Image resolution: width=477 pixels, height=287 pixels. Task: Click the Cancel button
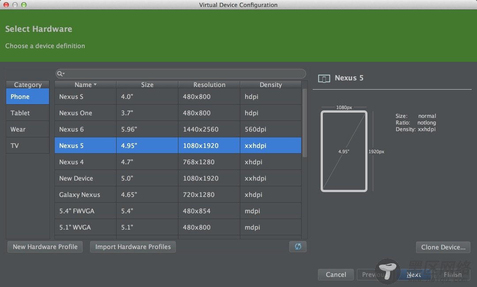[x=336, y=275]
